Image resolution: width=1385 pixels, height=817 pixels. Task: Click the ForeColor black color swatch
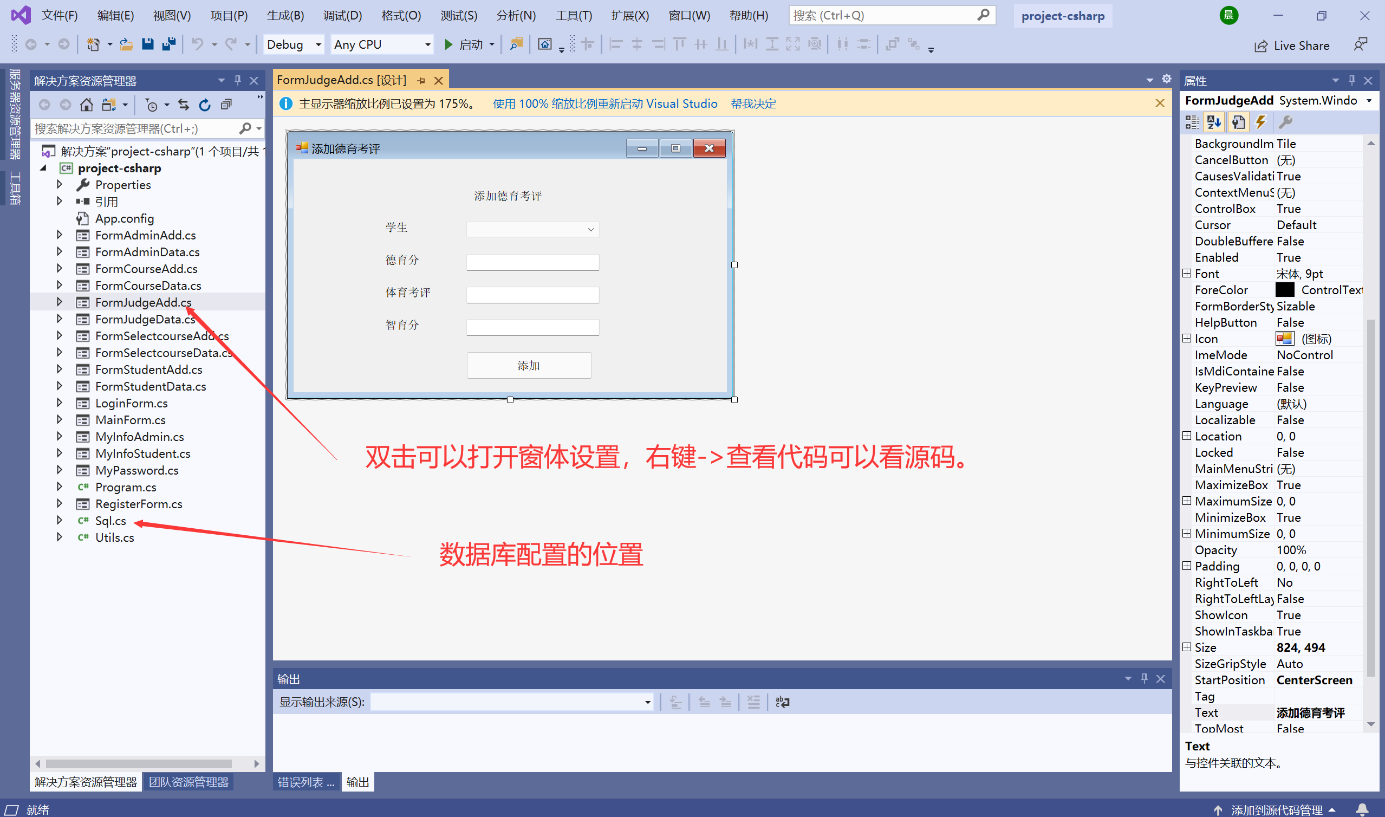pos(1284,290)
